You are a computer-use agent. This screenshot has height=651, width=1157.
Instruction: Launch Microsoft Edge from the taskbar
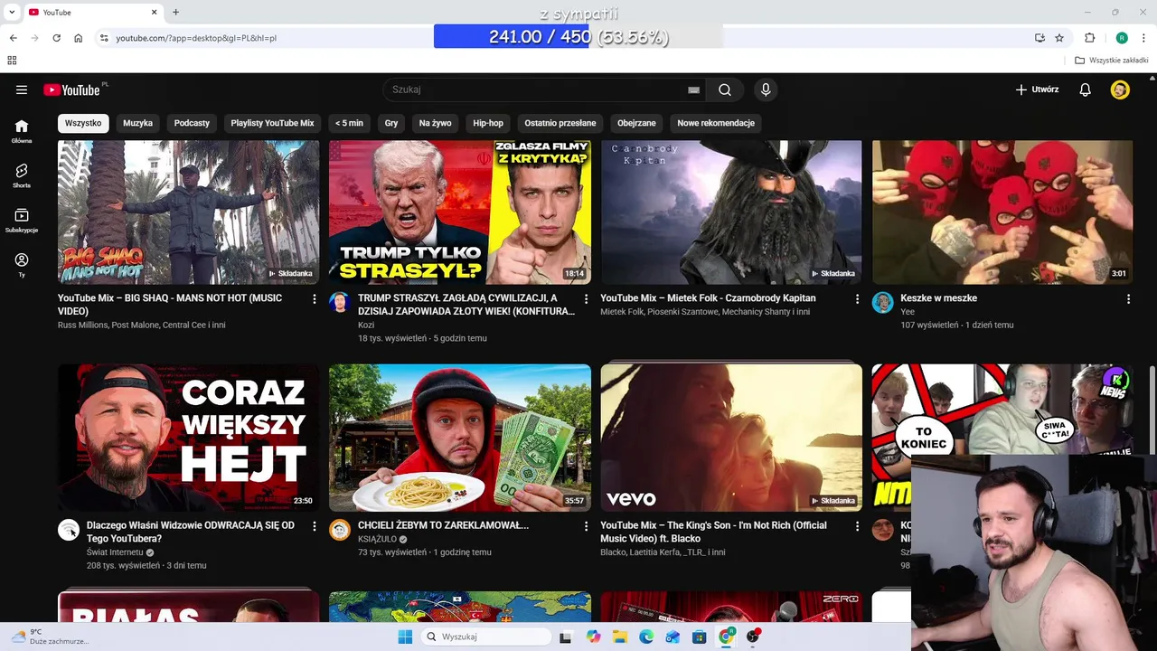(646, 637)
